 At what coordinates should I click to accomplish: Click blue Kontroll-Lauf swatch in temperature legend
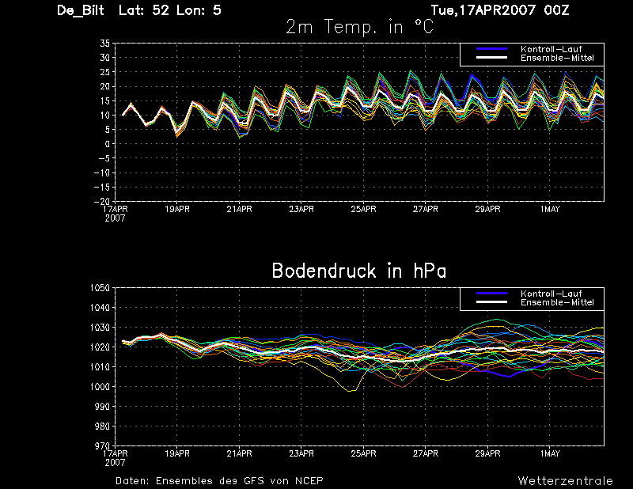[x=491, y=50]
